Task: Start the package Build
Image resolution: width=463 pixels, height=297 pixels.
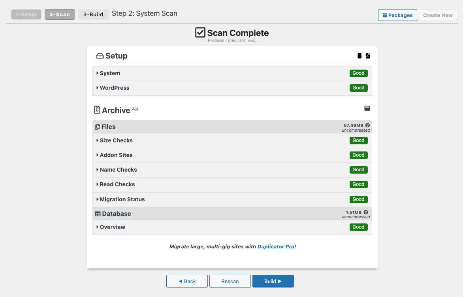Action: click(273, 281)
